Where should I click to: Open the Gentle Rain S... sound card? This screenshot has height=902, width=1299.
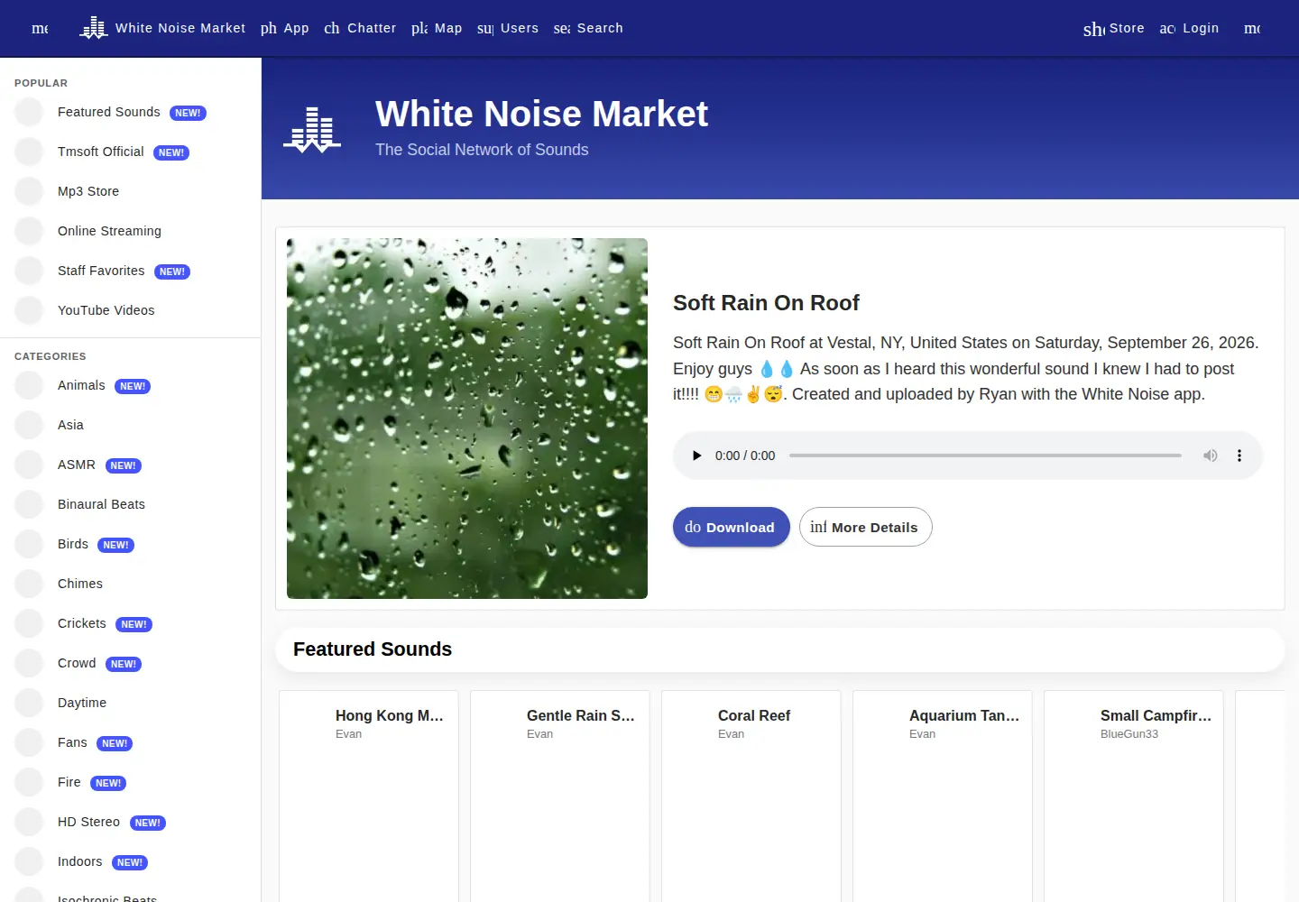coord(560,796)
